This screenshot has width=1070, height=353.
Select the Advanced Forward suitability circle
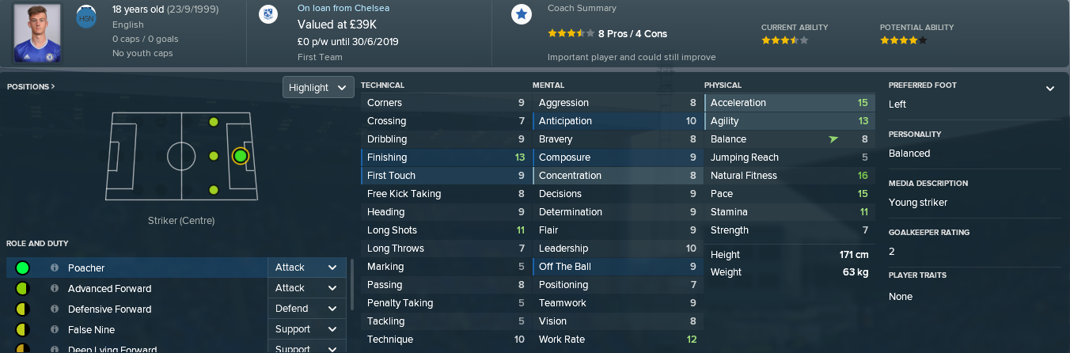pyautogui.click(x=22, y=288)
